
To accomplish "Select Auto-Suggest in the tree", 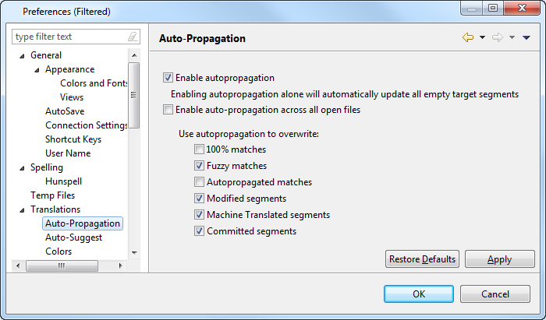I will (x=73, y=237).
